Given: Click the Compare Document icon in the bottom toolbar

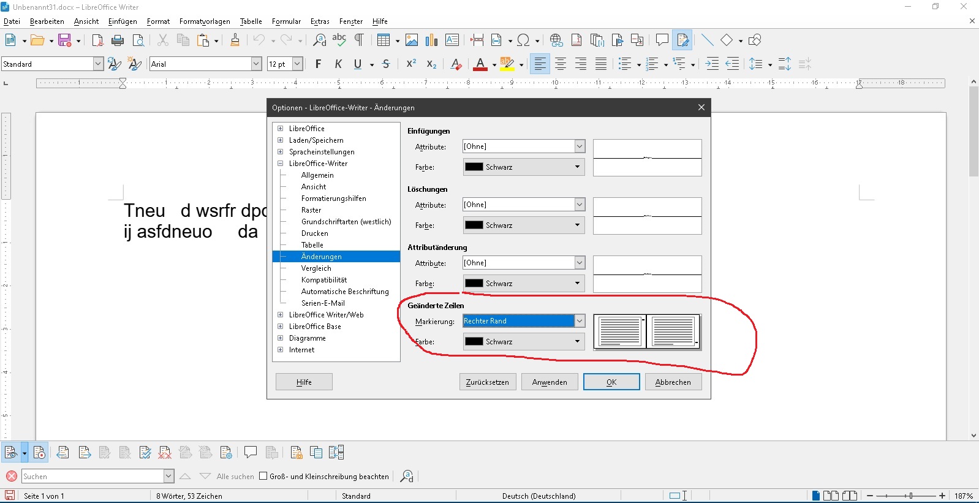Looking at the screenshot, I should (x=316, y=453).
